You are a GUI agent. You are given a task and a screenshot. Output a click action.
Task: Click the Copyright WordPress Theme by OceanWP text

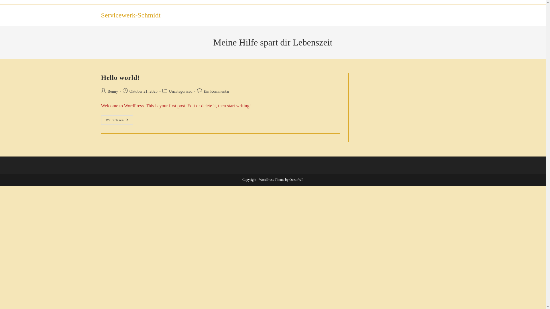(x=273, y=180)
